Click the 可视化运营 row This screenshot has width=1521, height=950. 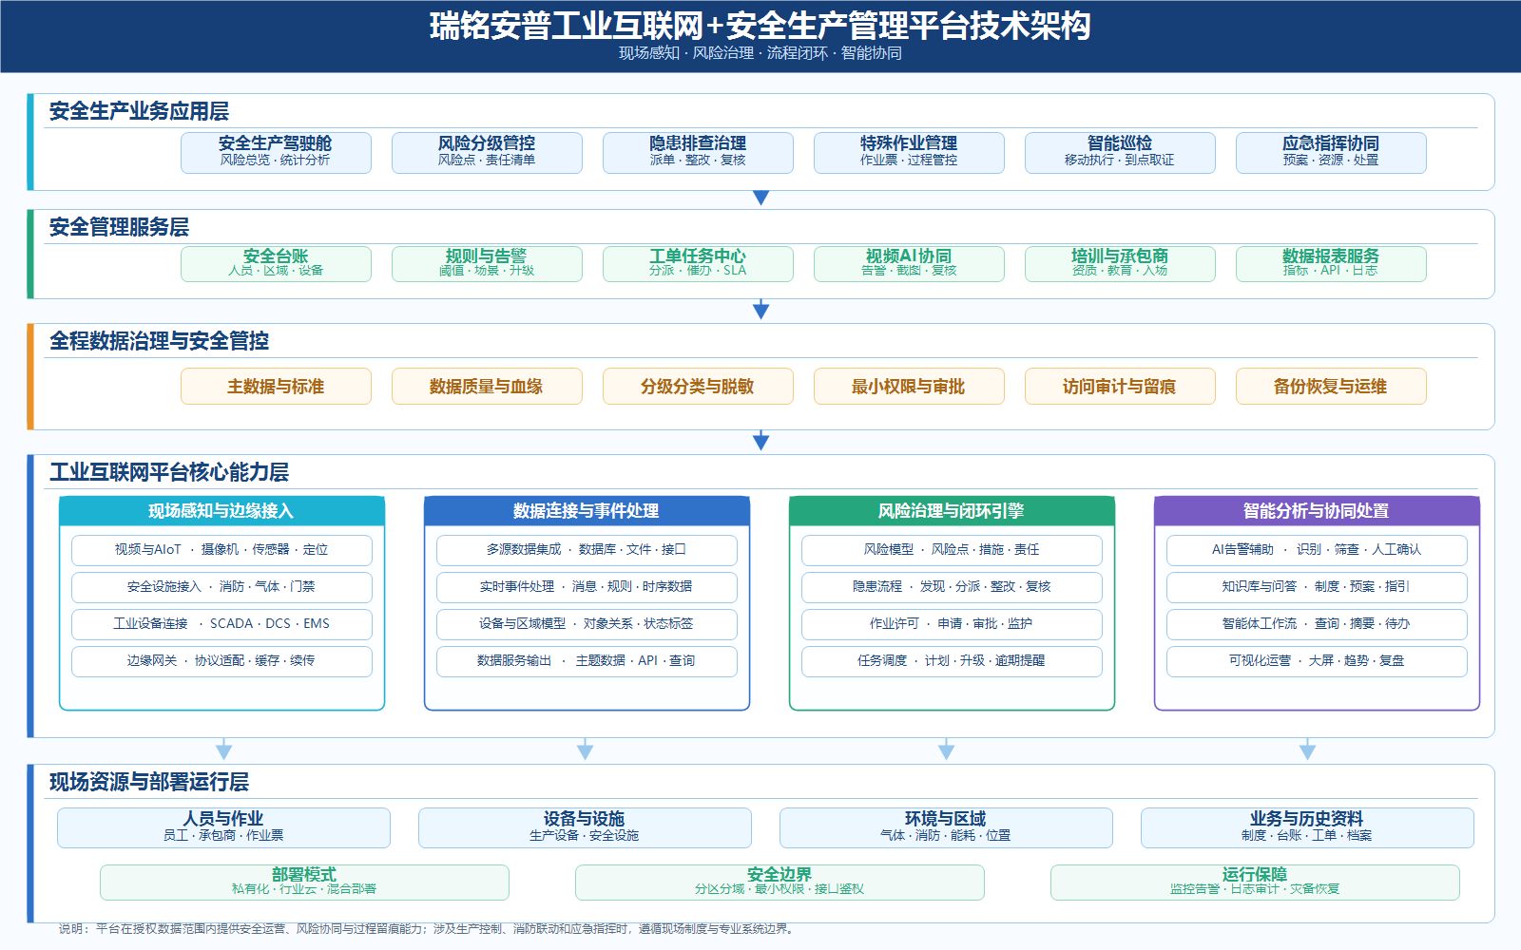[1317, 661]
